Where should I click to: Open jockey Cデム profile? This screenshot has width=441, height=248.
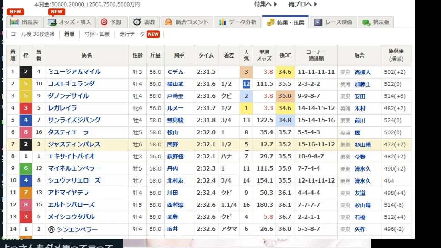[x=175, y=72]
